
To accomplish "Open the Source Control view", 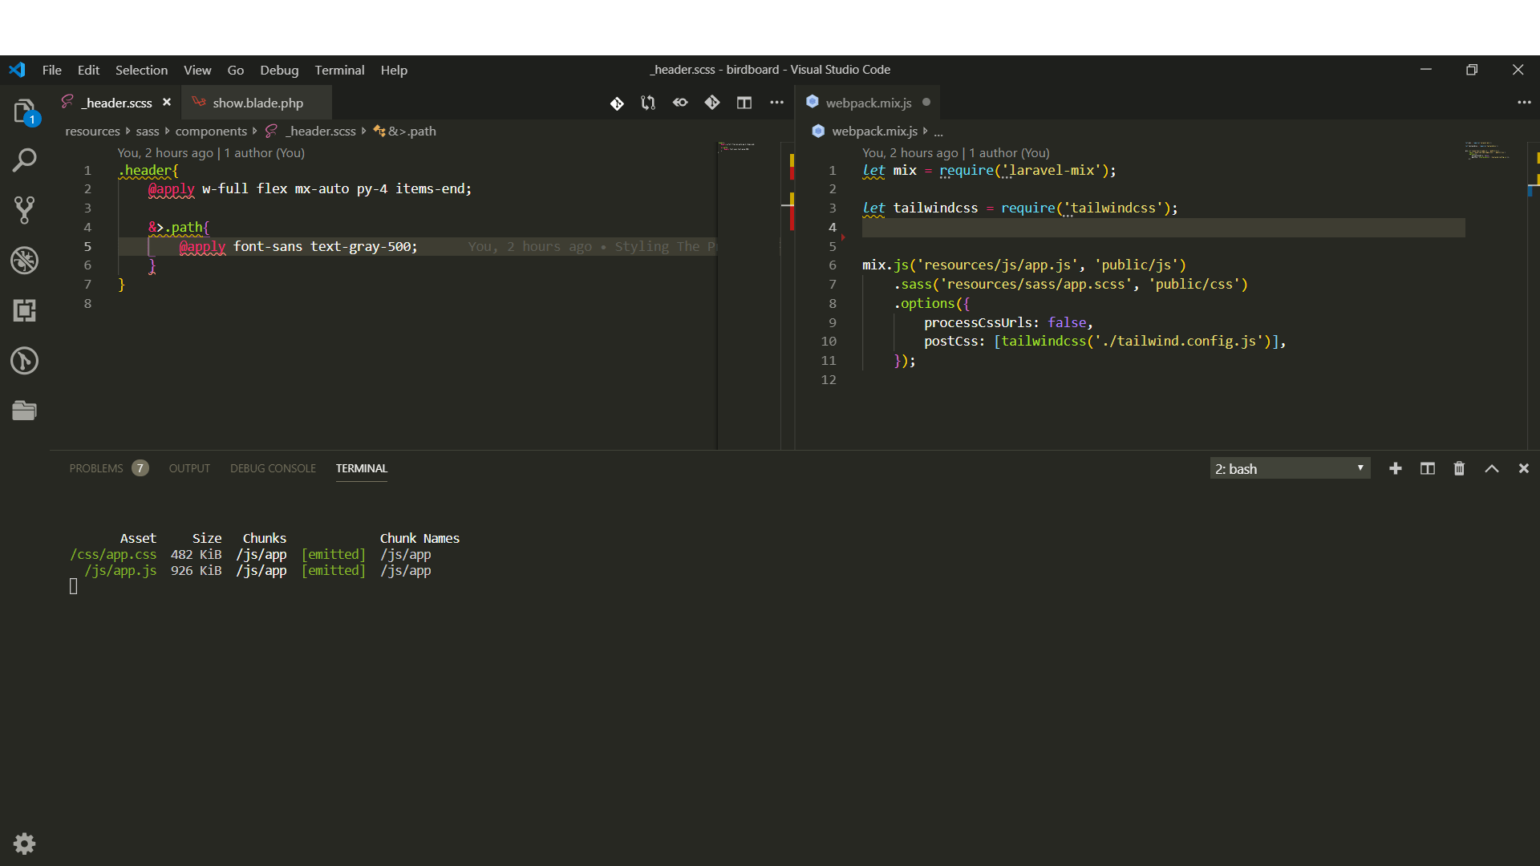I will pyautogui.click(x=24, y=209).
